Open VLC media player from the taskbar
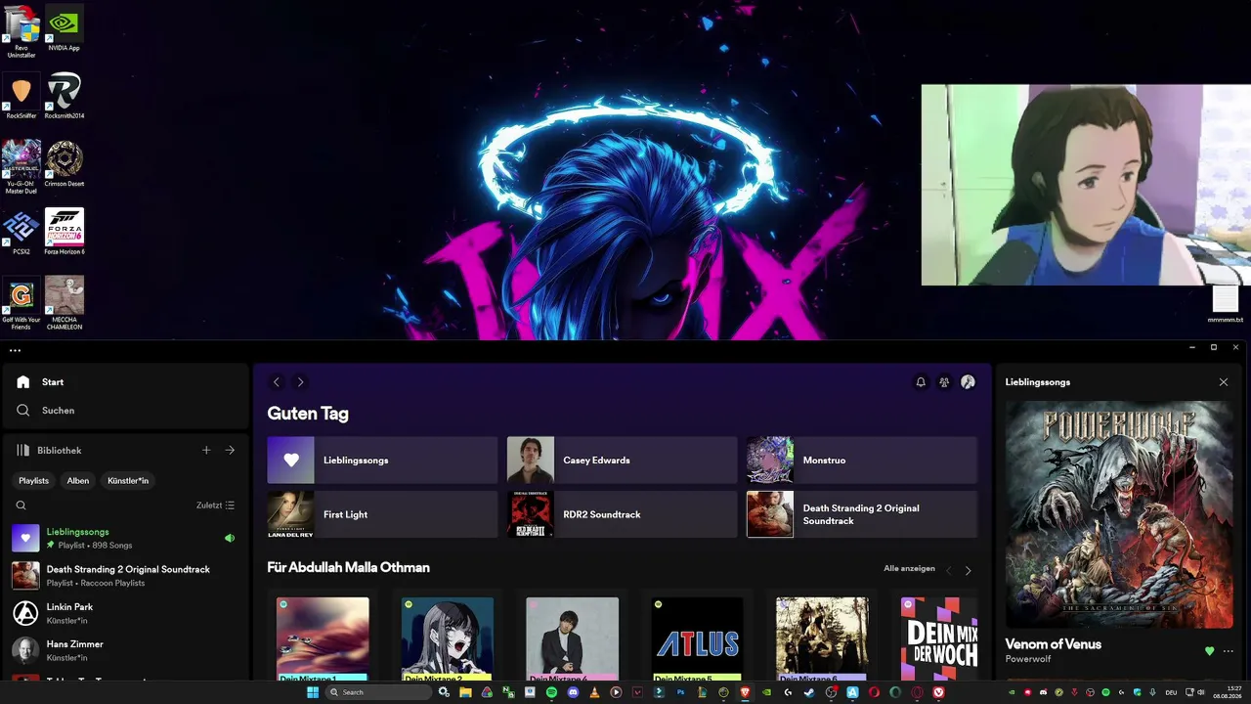Image resolution: width=1251 pixels, height=704 pixels. coord(594,692)
